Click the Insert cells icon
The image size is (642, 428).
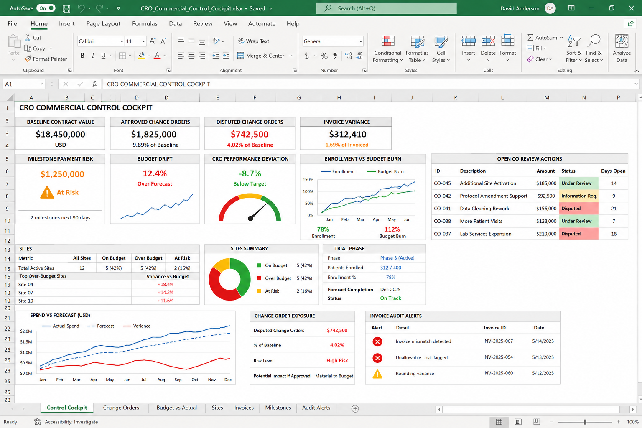click(469, 41)
